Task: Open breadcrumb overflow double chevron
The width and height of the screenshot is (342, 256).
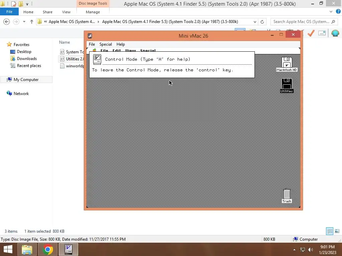Action: point(45,22)
